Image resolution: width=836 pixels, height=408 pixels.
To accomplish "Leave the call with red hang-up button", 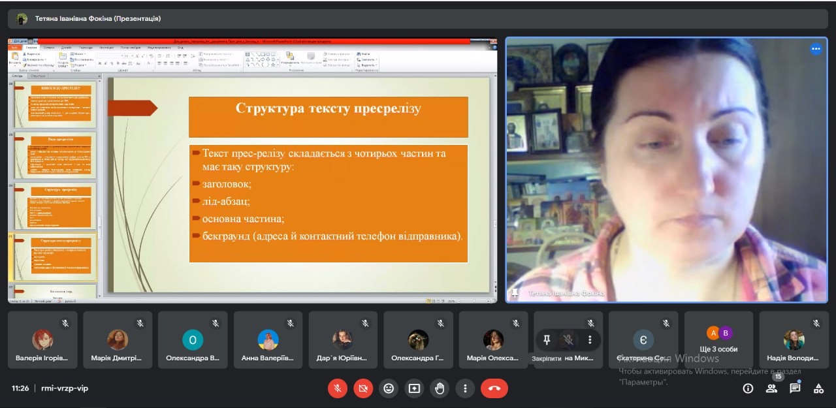I will pyautogui.click(x=494, y=388).
